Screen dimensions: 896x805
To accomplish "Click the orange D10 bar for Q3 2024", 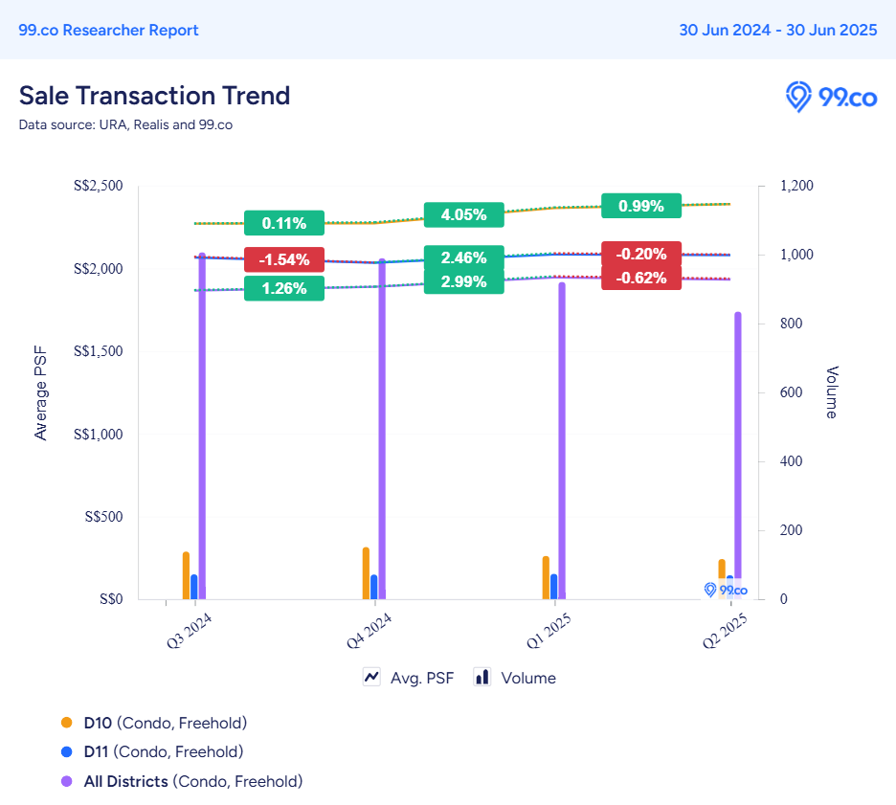I will (x=187, y=576).
